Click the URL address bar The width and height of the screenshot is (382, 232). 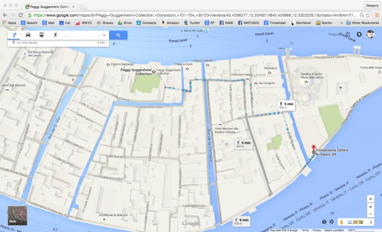coord(195,15)
